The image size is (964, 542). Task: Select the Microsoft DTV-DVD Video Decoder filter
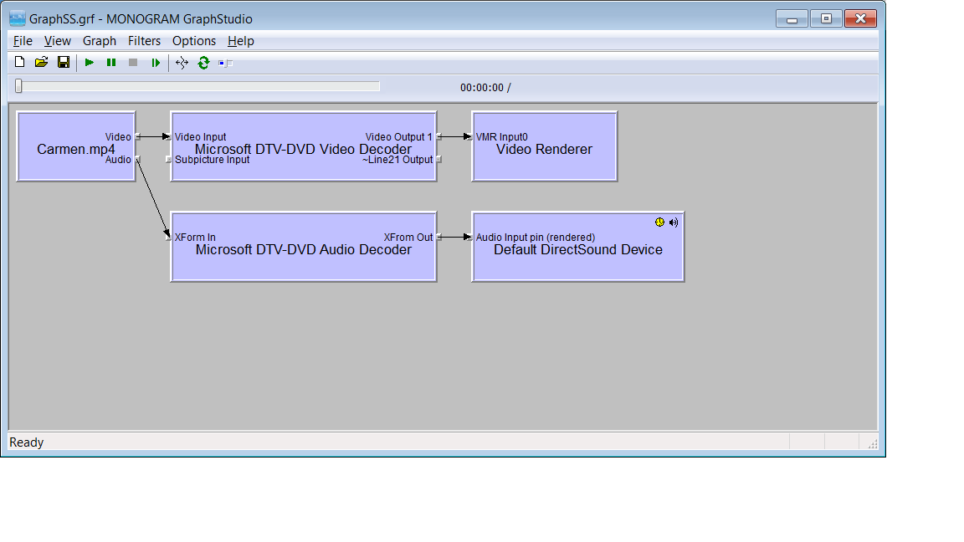click(304, 148)
